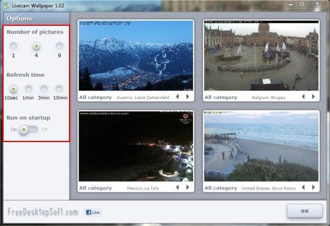Minimize the Livecam Wallpaper window
This screenshot has height=226, width=330.
(x=291, y=4)
